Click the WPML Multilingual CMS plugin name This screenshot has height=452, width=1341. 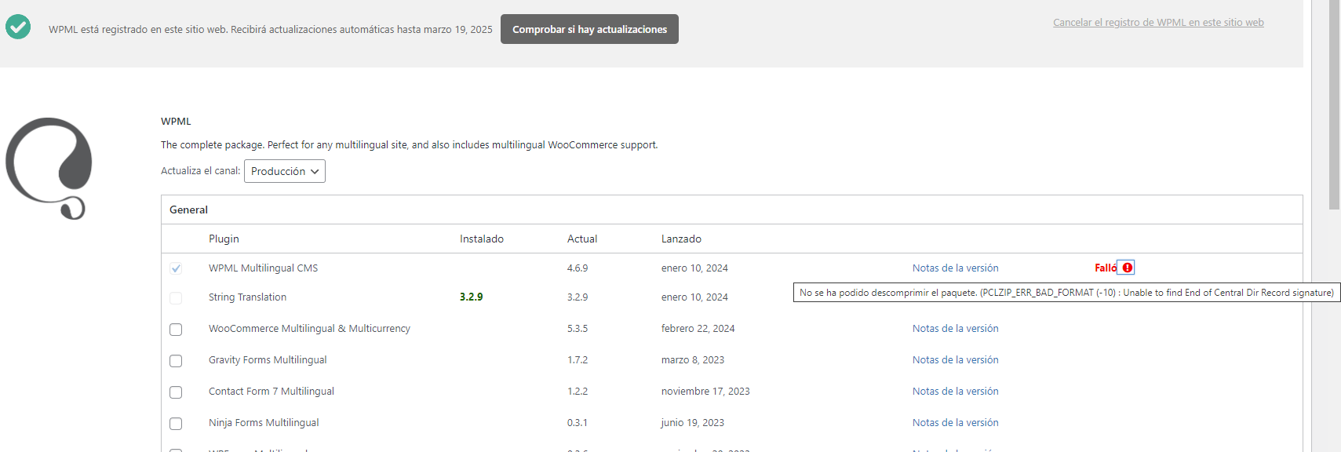tap(263, 268)
